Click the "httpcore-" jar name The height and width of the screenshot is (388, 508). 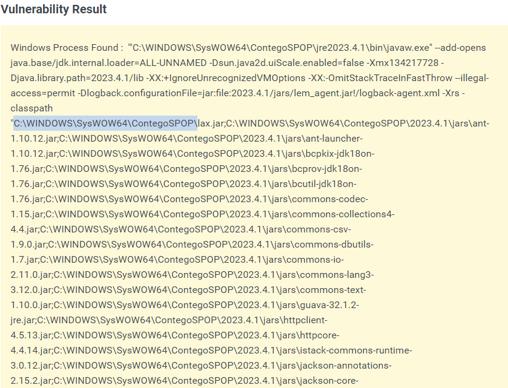point(320,335)
